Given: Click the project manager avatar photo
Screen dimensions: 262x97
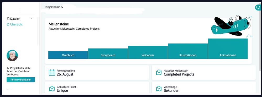Looking at the screenshot, I should (12, 56).
